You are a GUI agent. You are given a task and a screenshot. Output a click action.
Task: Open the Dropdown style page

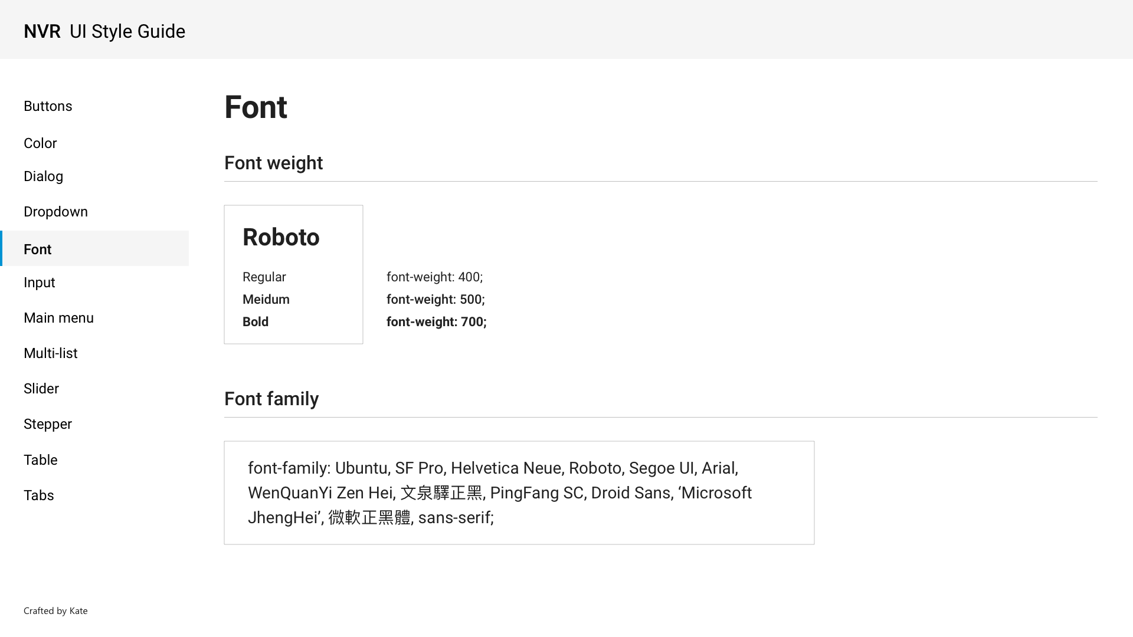tap(55, 212)
